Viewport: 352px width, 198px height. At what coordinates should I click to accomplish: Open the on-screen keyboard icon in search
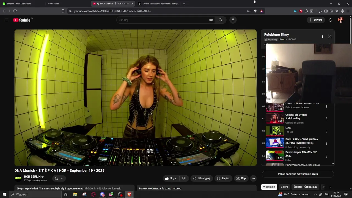(211, 20)
